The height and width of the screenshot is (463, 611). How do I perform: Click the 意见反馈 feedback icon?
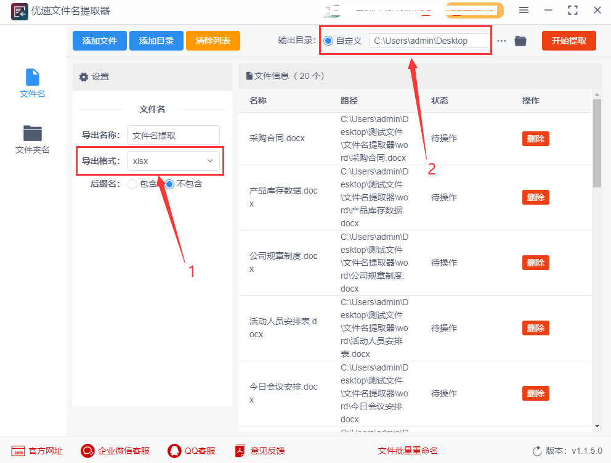click(x=240, y=451)
